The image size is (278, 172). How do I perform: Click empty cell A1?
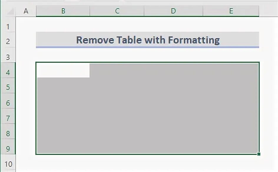26,25
